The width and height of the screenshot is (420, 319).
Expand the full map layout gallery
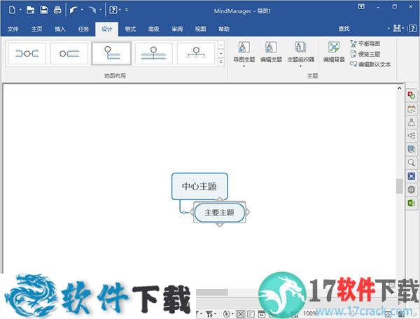(221, 62)
